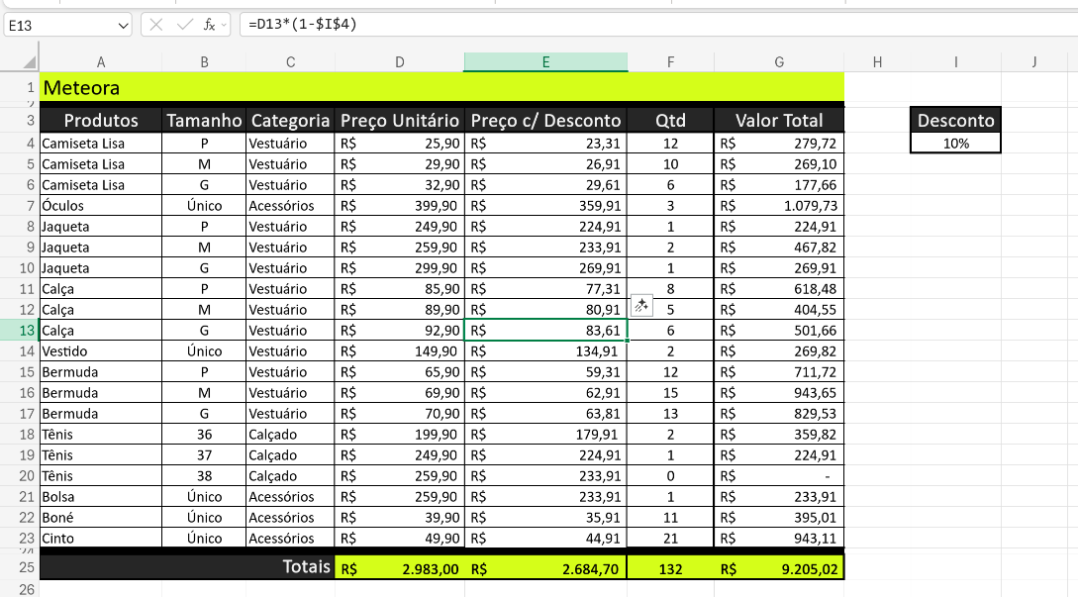Select quantity cell showing 15
The width and height of the screenshot is (1078, 597).
pyautogui.click(x=670, y=393)
